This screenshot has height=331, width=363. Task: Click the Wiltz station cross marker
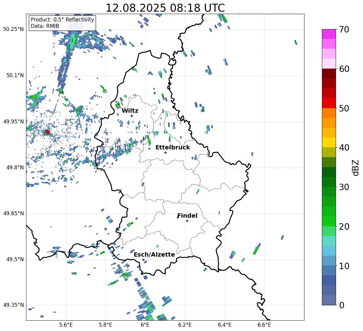pos(132,116)
